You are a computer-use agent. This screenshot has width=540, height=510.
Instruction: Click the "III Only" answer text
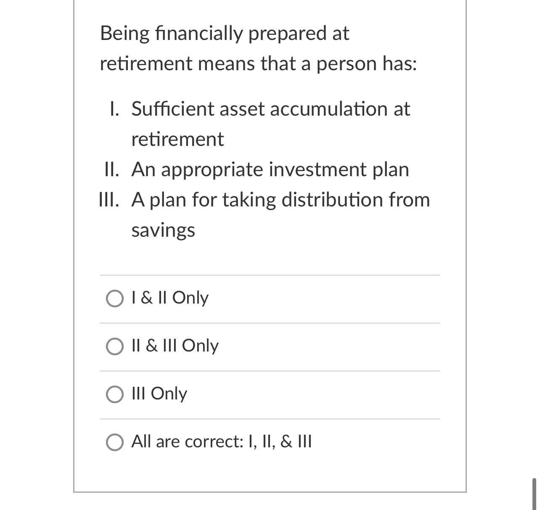(159, 394)
